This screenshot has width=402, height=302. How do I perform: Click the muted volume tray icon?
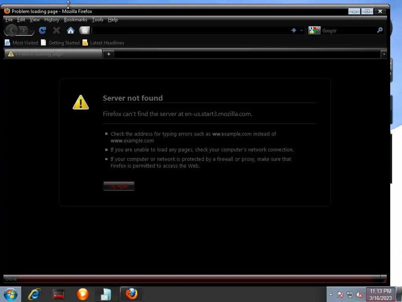(x=359, y=295)
